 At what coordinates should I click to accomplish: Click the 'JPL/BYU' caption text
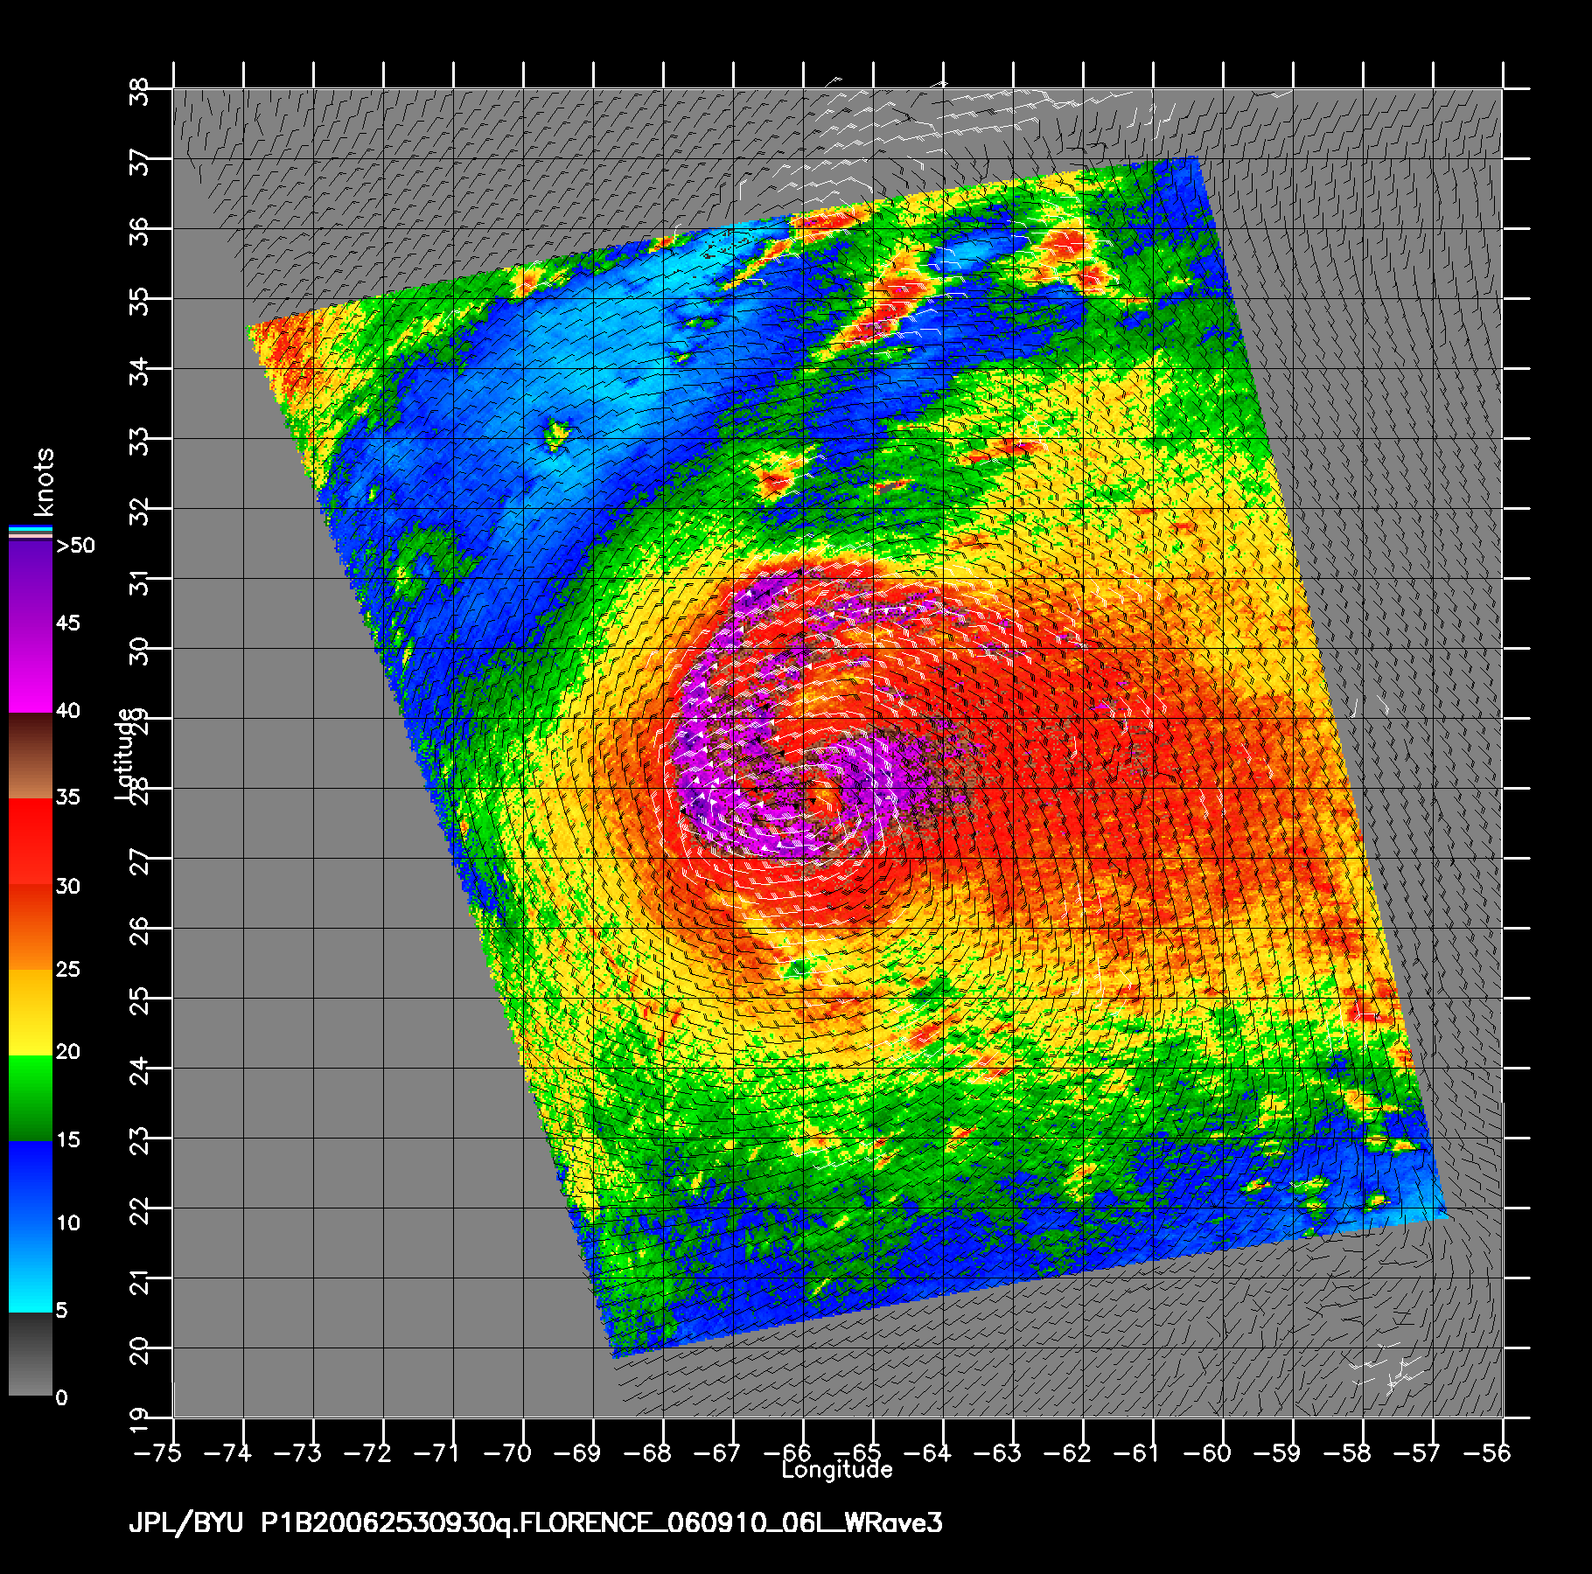(186, 1524)
